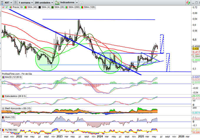Image resolution: width=200 pixels, height=138 pixels.
Task: Click the FILTRO RSI 50,886 value label
Action: point(196,132)
